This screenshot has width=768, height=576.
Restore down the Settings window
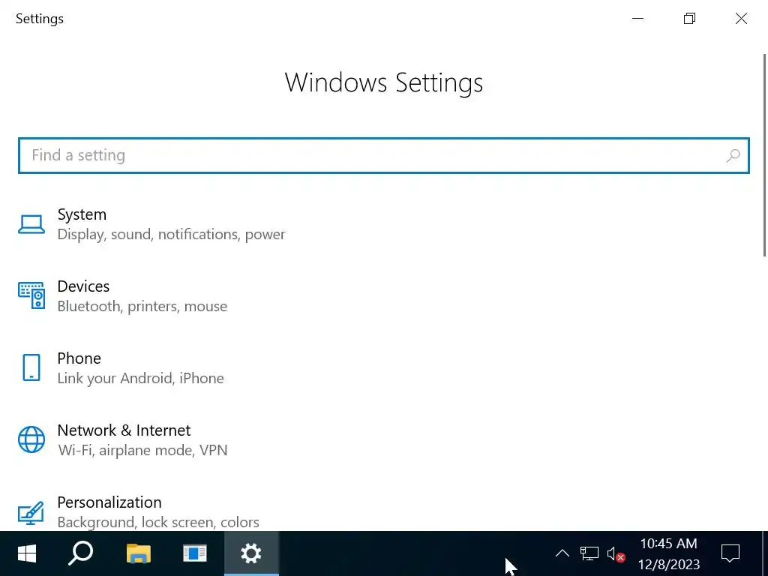pyautogui.click(x=690, y=19)
